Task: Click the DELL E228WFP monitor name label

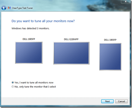Action: click(71, 39)
